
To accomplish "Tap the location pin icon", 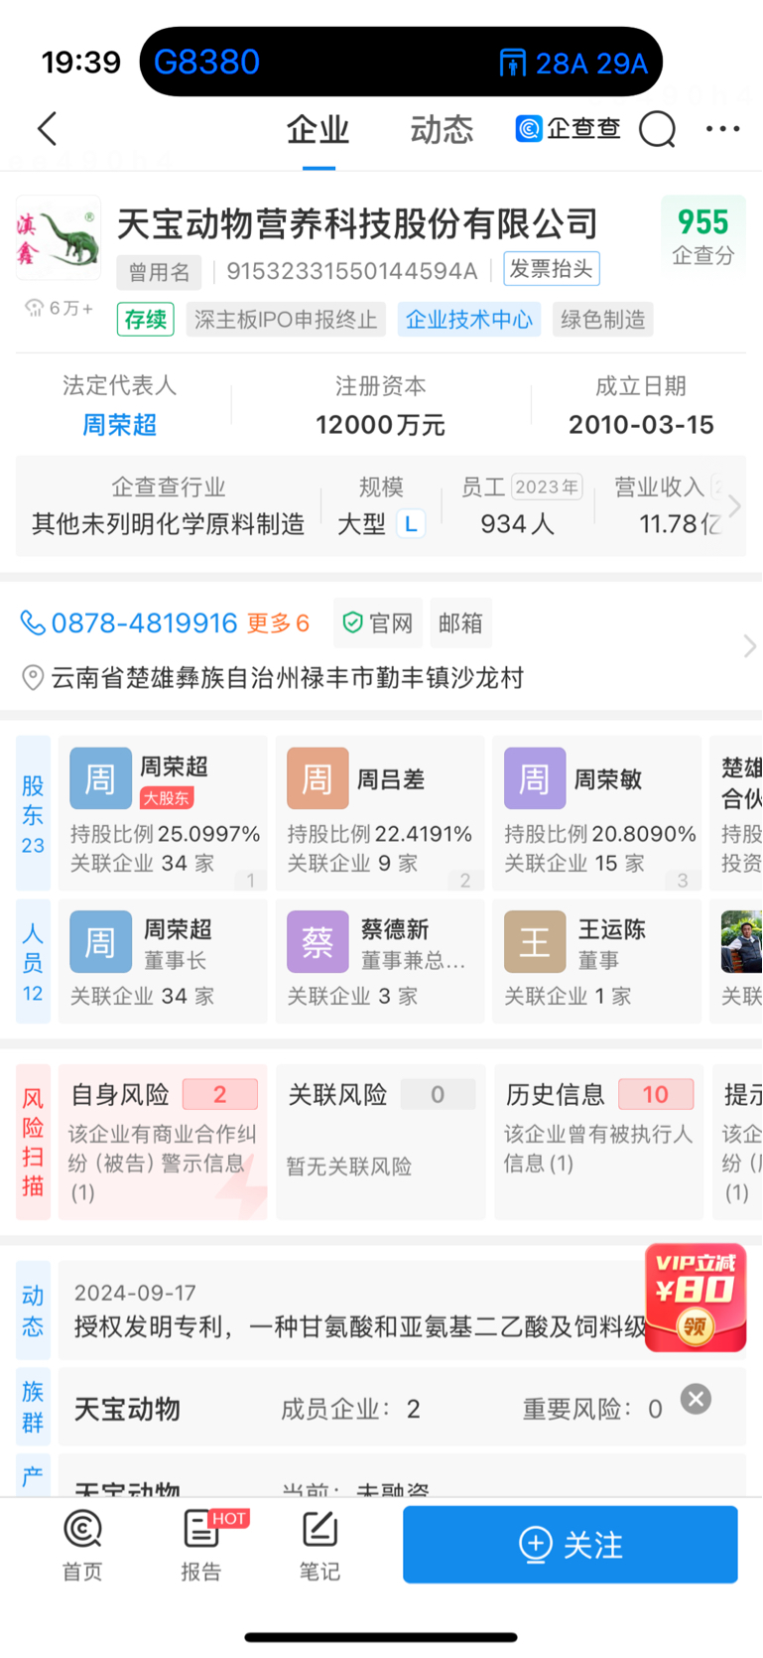I will 33,678.
